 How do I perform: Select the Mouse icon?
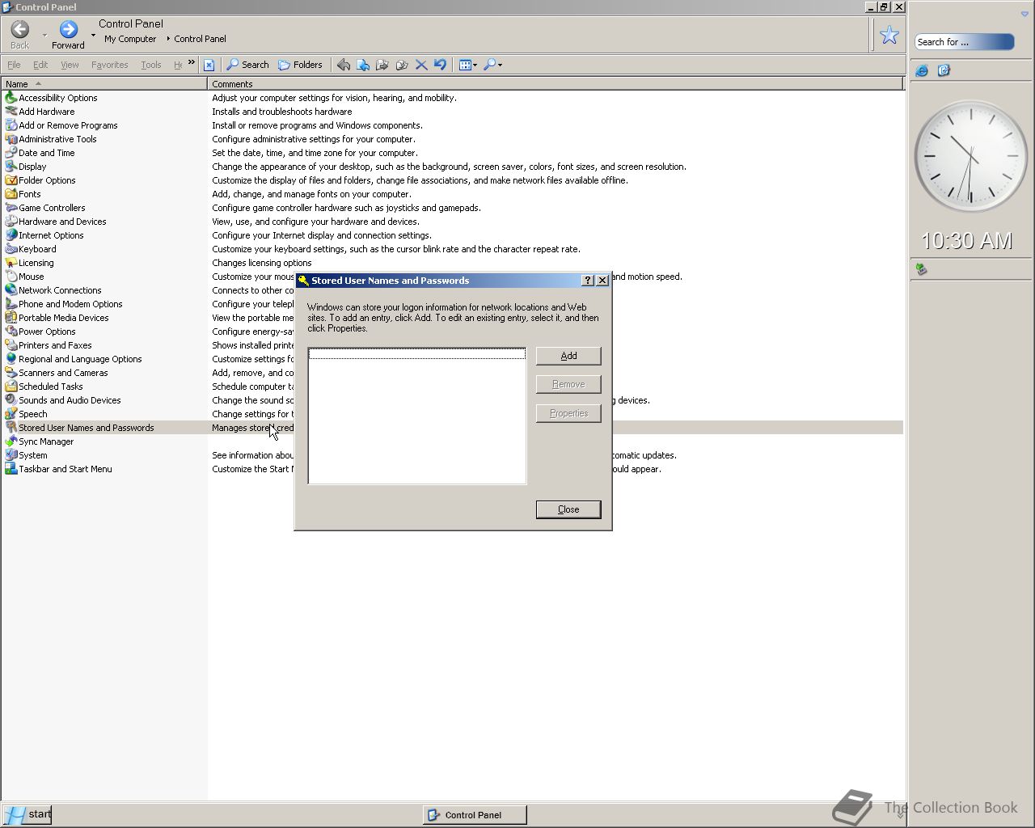click(11, 277)
